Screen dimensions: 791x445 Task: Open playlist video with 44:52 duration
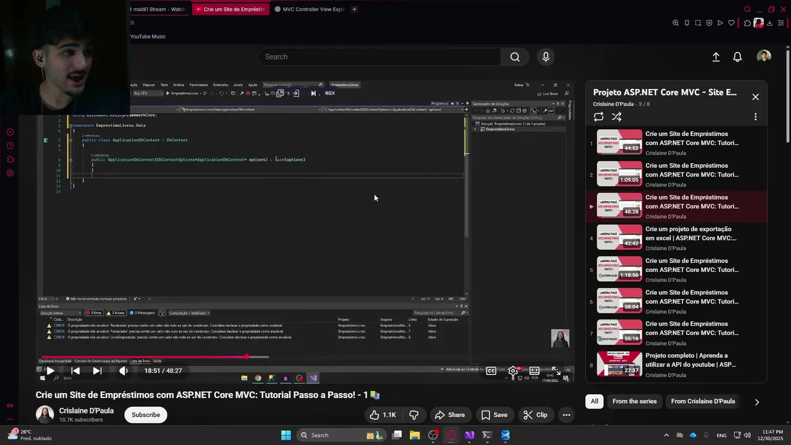coord(677,143)
